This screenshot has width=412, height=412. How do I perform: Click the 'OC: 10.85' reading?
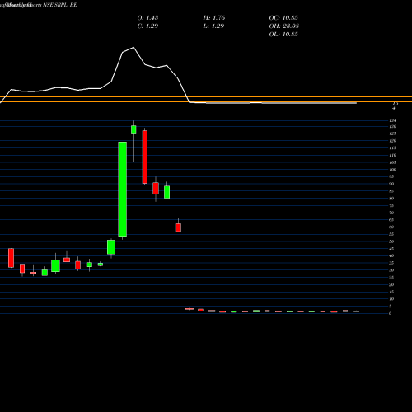(283, 17)
